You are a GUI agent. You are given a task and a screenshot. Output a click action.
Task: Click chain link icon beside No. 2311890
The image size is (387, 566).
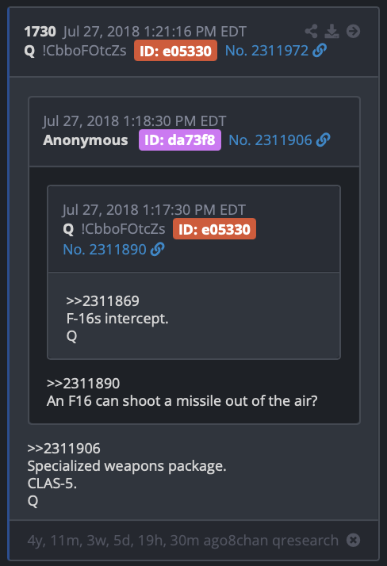[x=157, y=250]
